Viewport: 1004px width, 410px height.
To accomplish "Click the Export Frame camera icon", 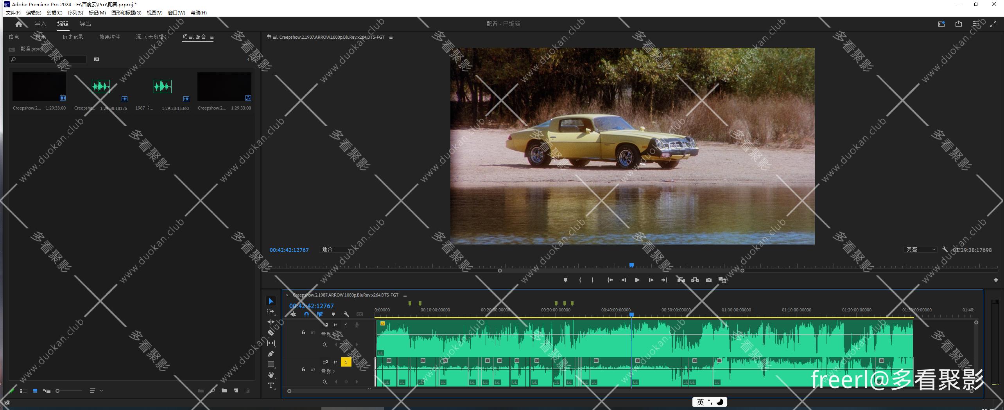I will 708,280.
